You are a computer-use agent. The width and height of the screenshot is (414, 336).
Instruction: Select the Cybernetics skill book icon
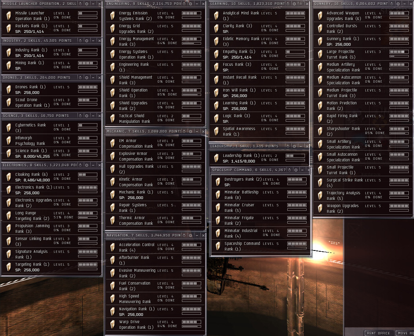click(x=9, y=128)
